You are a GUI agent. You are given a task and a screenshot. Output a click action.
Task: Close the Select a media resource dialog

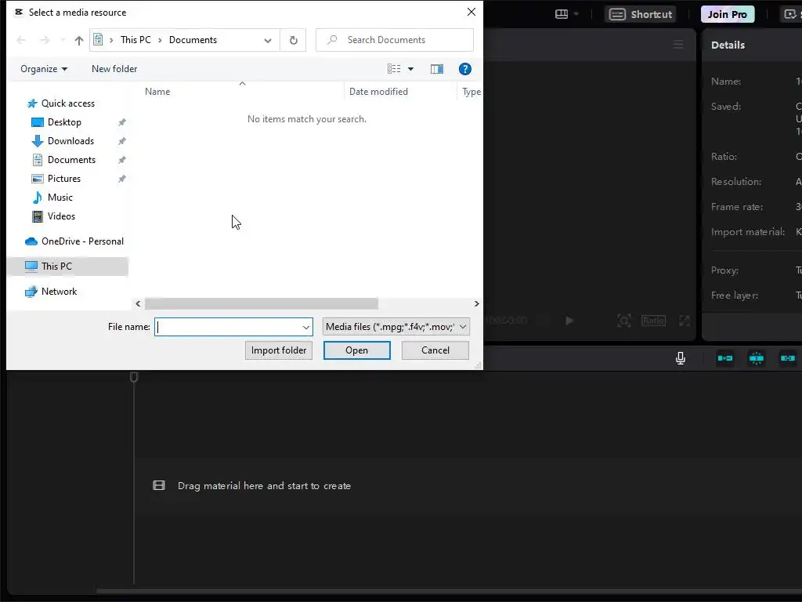[471, 12]
